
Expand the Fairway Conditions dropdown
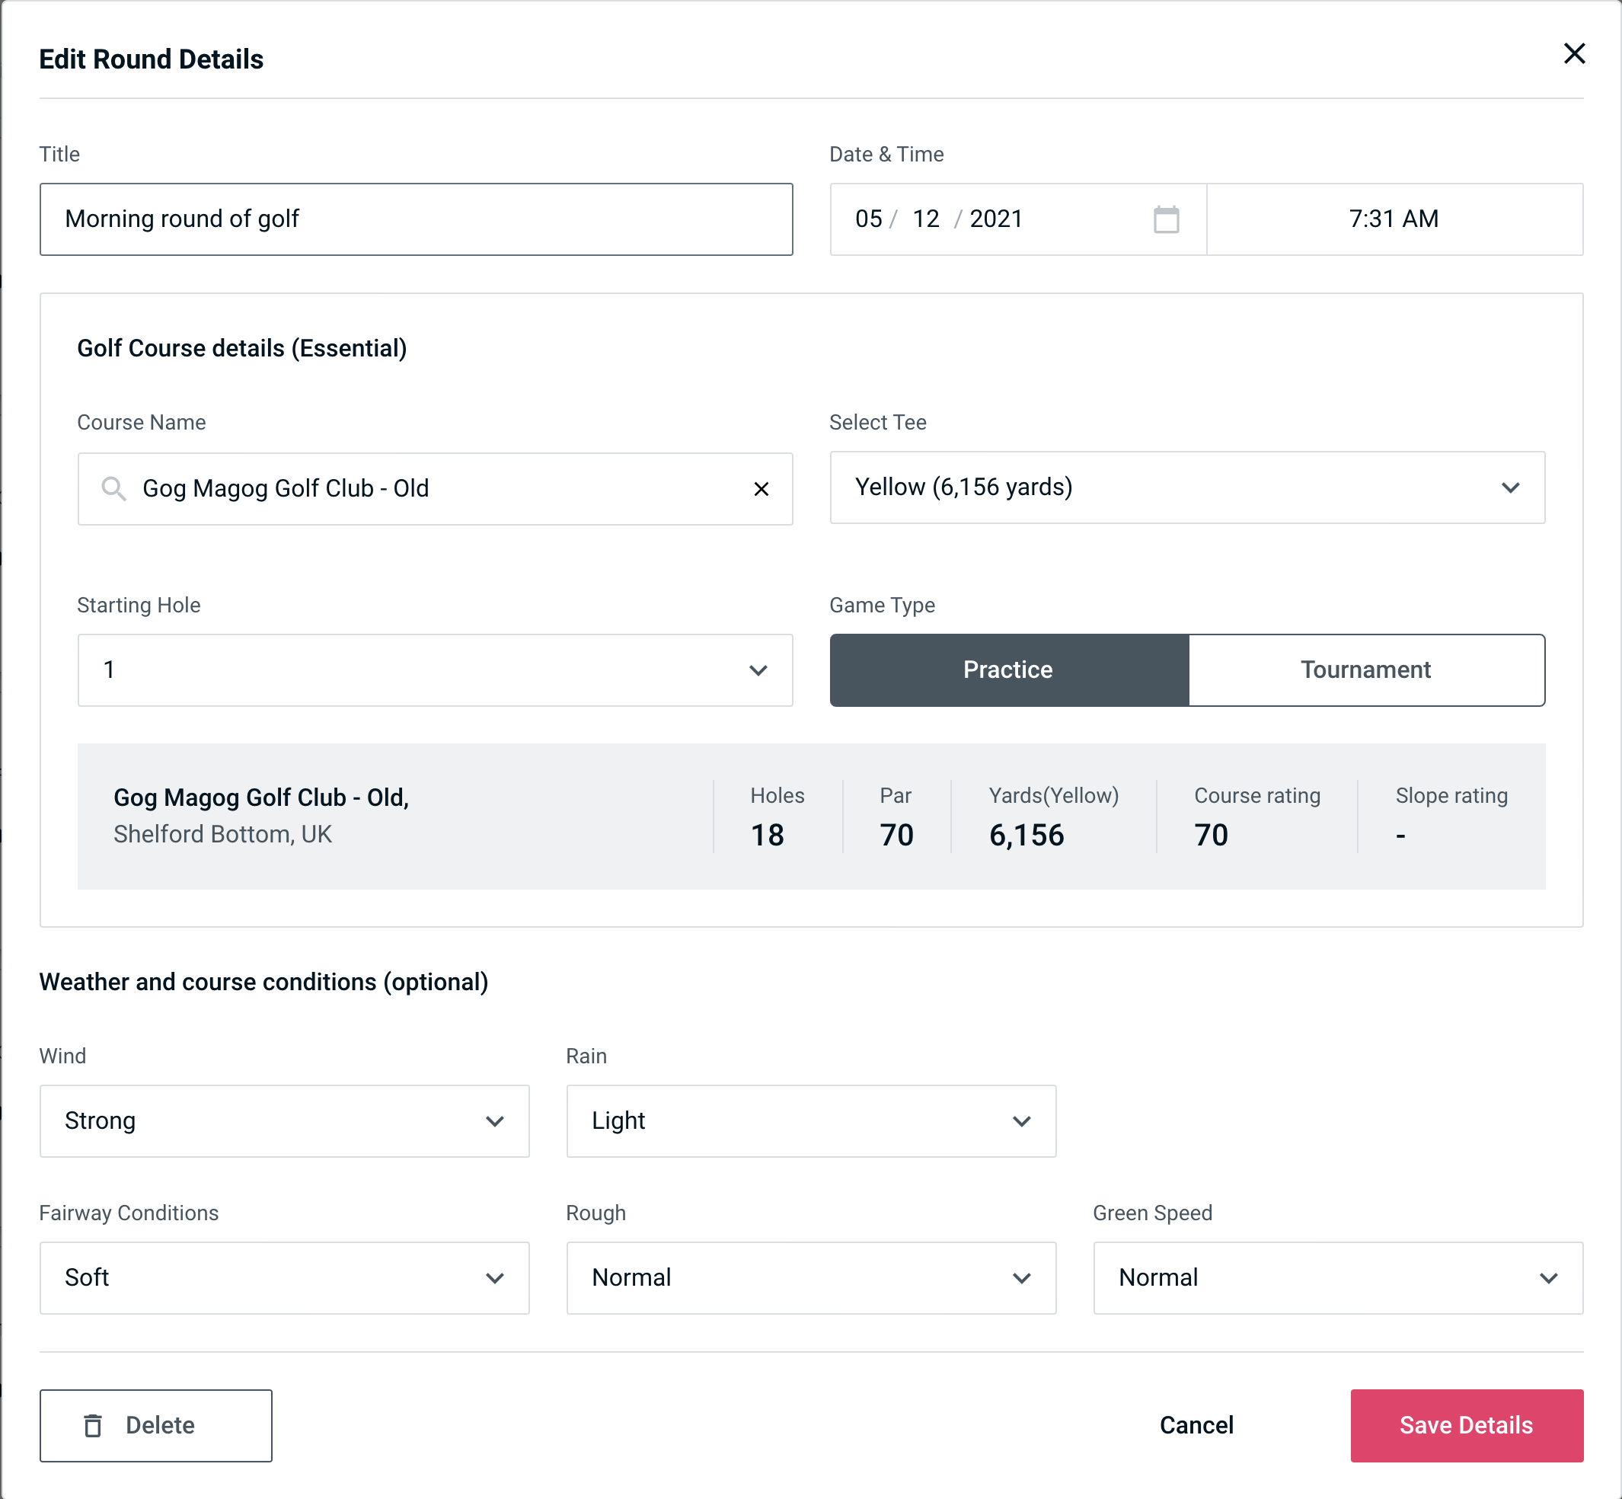point(284,1279)
